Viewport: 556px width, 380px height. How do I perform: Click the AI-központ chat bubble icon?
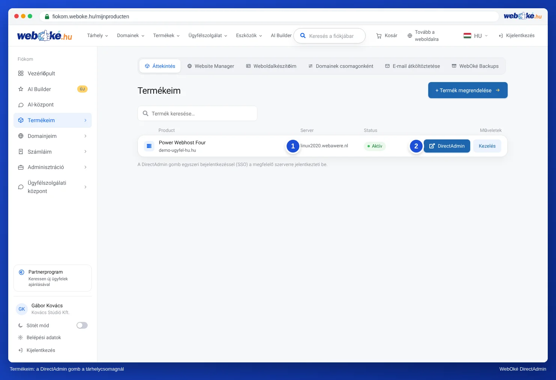click(21, 105)
